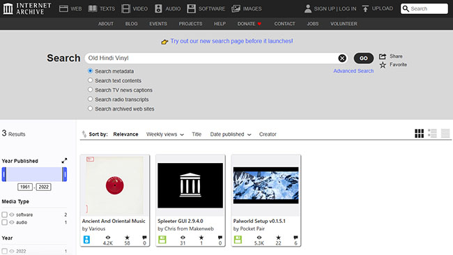This screenshot has width=453, height=255.
Task: Click the GO search button
Action: 363,59
